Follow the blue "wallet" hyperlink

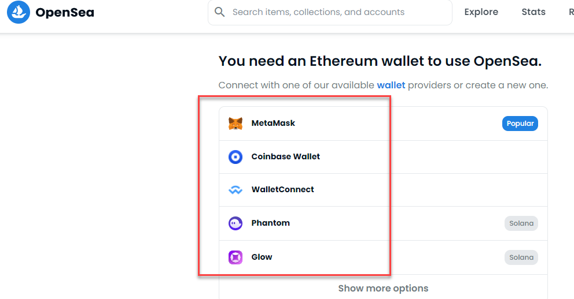click(391, 85)
